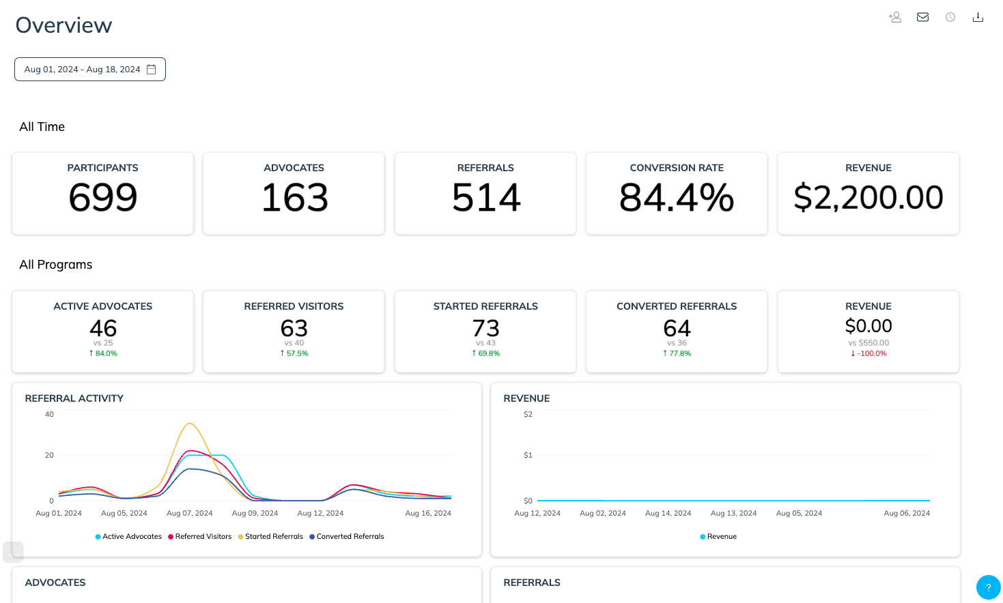Image resolution: width=1003 pixels, height=603 pixels.
Task: Click the $0.00 all programs revenue value
Action: click(868, 326)
